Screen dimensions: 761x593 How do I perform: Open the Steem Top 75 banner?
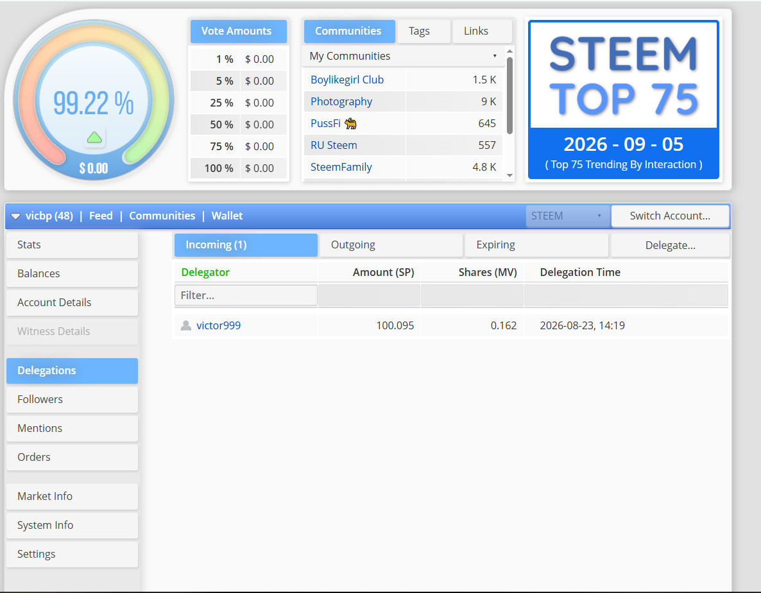coord(624,99)
